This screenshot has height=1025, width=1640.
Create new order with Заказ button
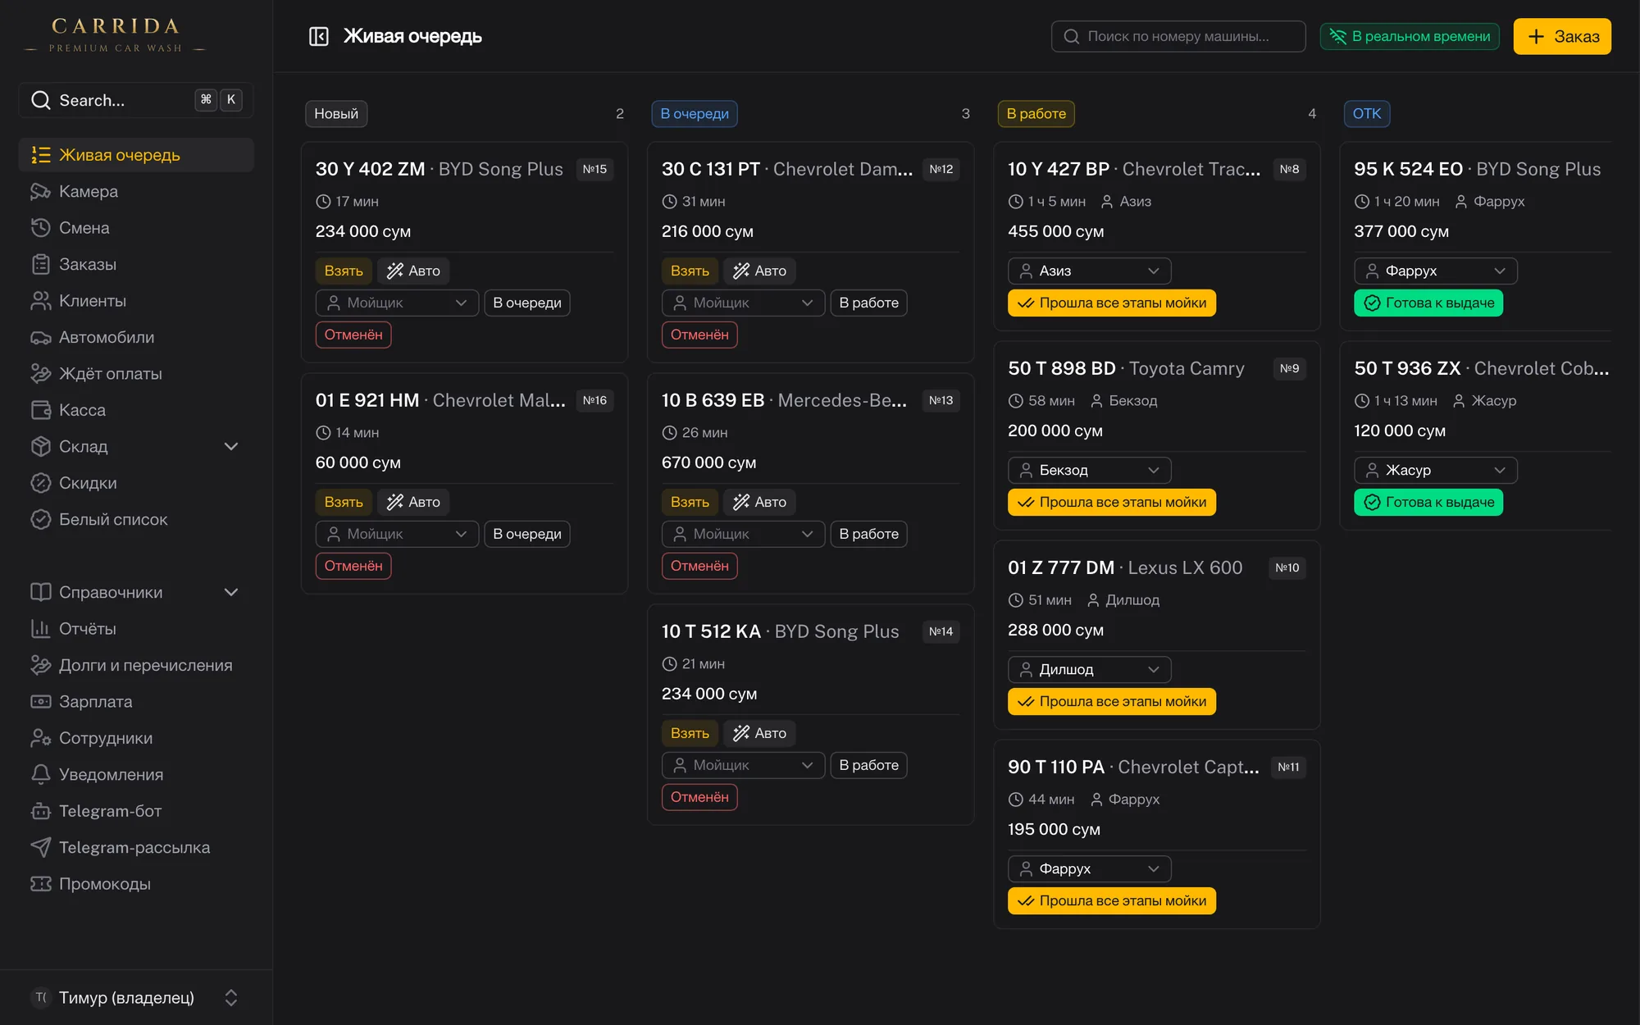pyautogui.click(x=1562, y=36)
